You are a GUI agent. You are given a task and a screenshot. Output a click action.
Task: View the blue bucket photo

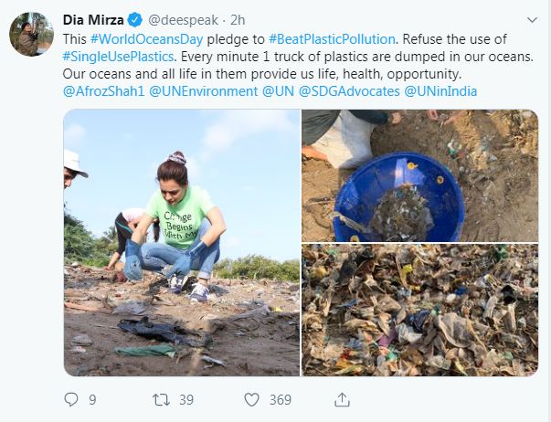(419, 175)
